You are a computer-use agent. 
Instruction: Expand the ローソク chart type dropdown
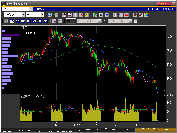click(23, 15)
